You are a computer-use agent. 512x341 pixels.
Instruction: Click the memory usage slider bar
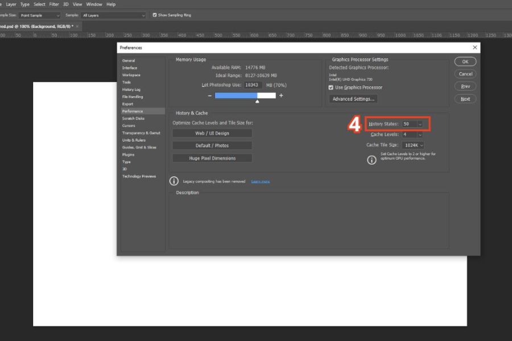[245, 95]
